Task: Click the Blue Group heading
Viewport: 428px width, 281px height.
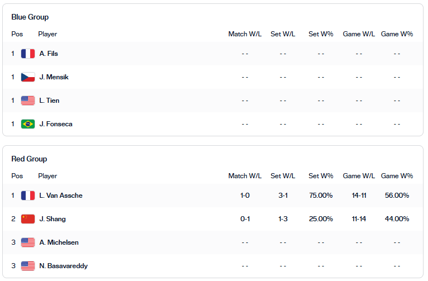Action: (30, 17)
